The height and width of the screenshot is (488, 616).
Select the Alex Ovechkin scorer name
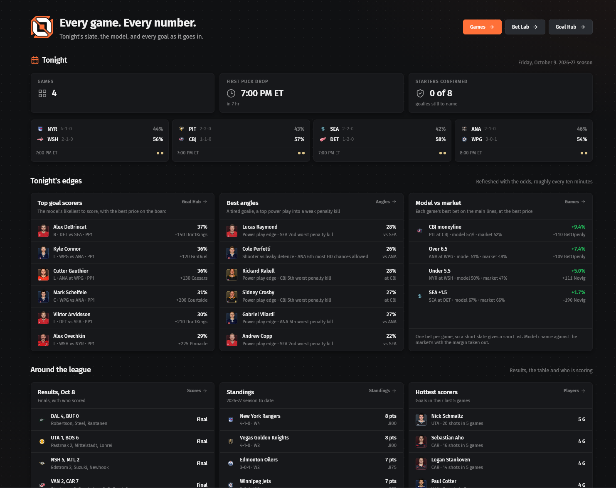69,336
